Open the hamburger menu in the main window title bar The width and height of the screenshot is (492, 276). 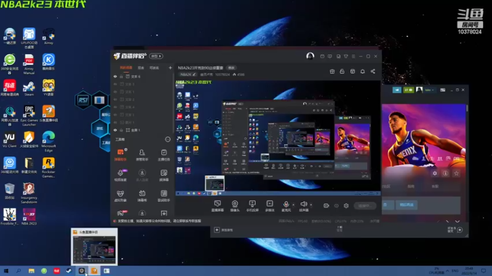(x=353, y=56)
